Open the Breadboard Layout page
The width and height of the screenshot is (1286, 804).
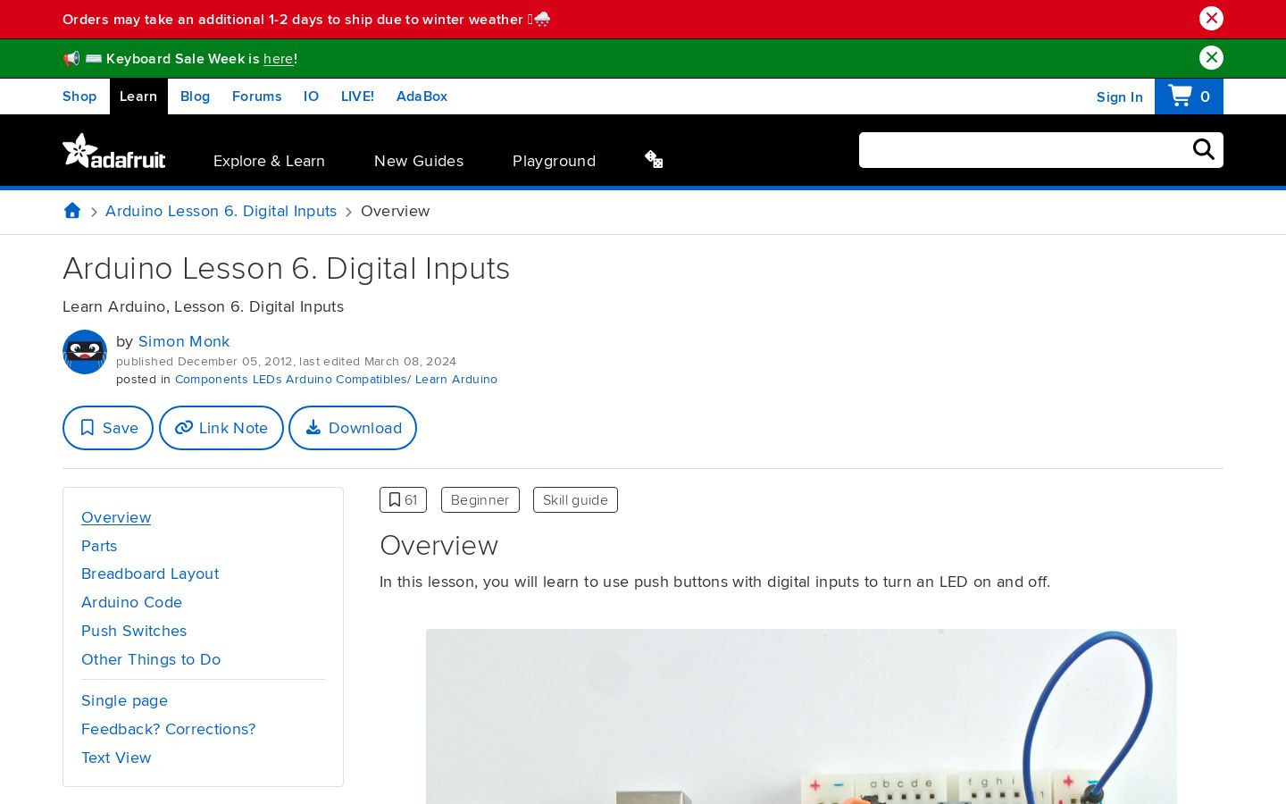(150, 574)
